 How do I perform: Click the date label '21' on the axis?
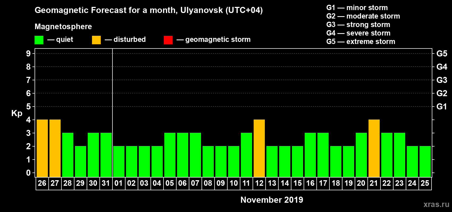pyautogui.click(x=374, y=183)
